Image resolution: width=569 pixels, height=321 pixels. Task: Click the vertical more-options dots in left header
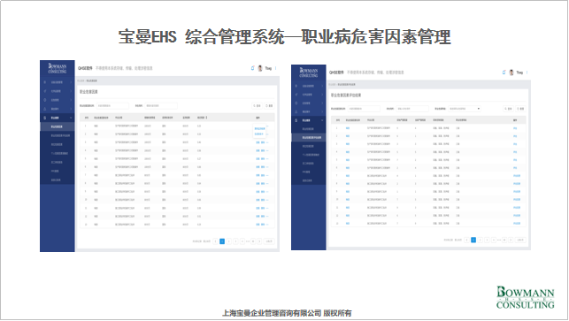pos(276,68)
